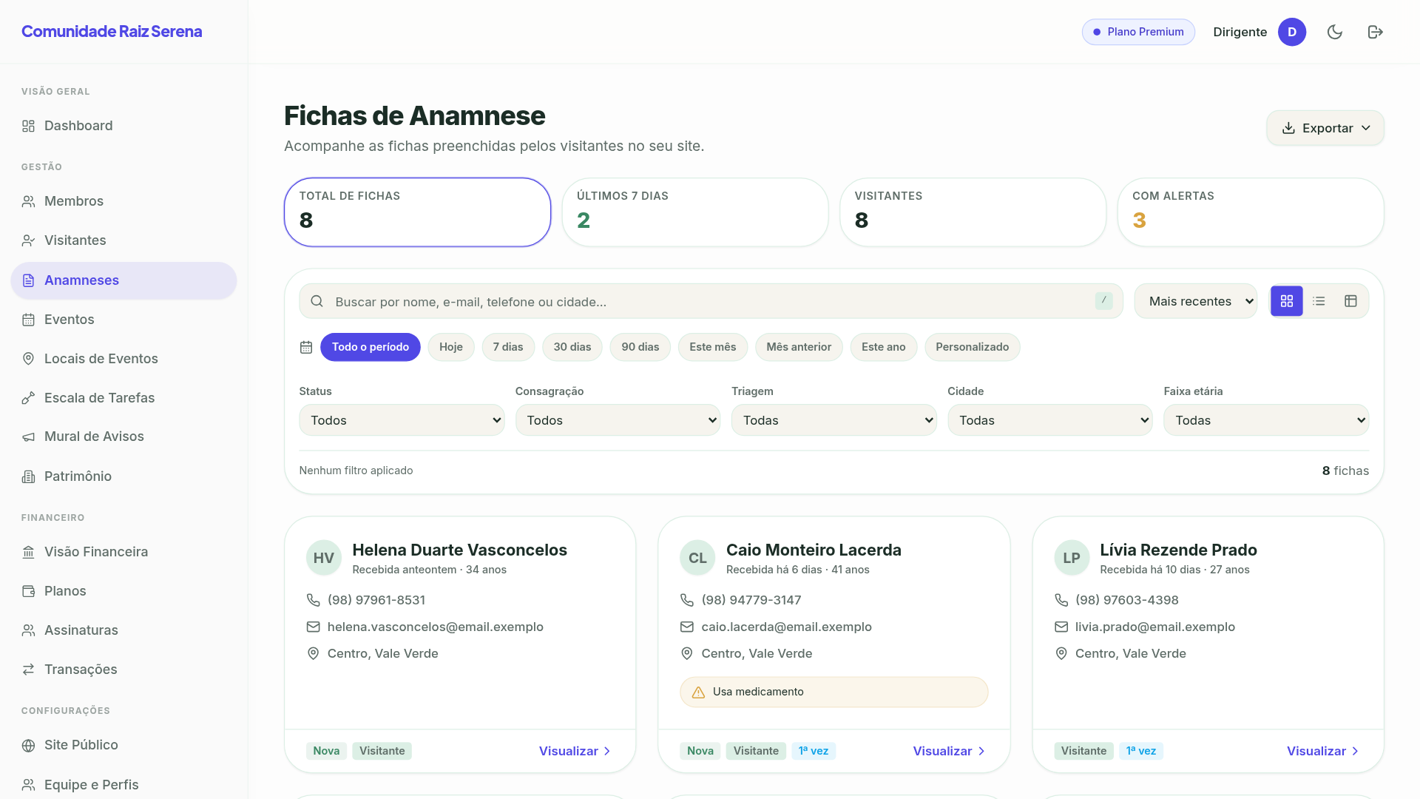
Task: Switch to list view icon
Action: pos(1319,301)
